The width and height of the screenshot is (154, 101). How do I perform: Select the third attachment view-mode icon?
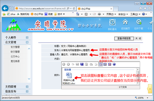110,64
